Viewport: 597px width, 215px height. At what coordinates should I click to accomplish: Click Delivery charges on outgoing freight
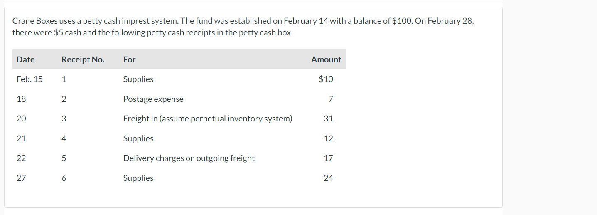(x=189, y=158)
